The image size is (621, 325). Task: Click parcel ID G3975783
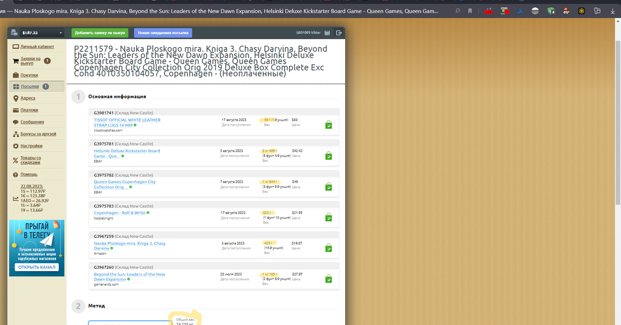(x=103, y=206)
